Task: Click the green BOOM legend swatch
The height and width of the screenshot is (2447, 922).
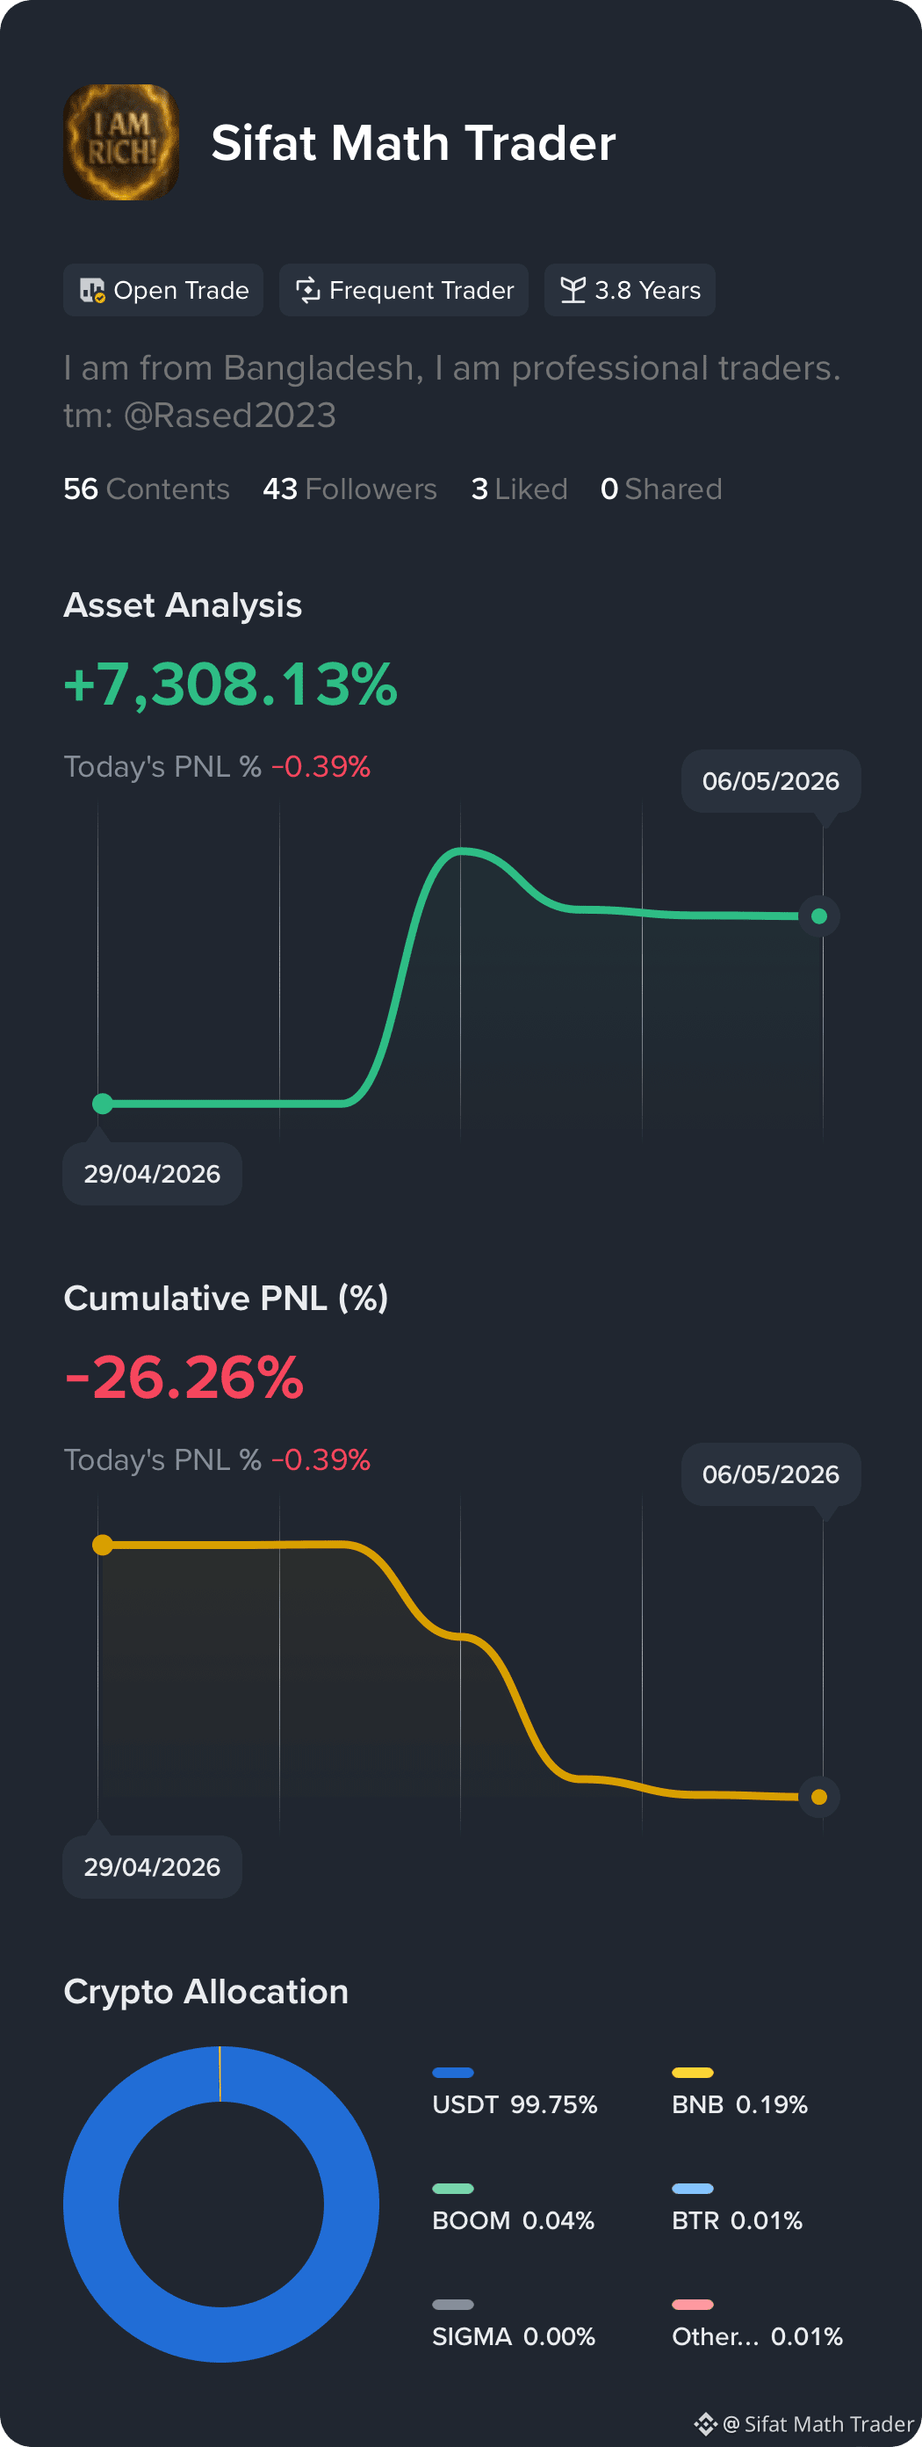Action: click(x=453, y=2189)
